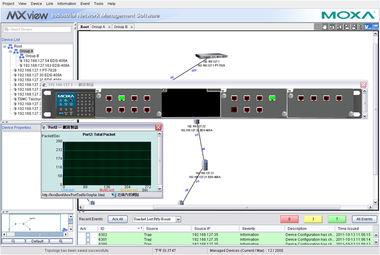The height and width of the screenshot is (255, 380).
Task: Click the 192.168.127.31 EDS-408A device icon
Action: coord(205,165)
